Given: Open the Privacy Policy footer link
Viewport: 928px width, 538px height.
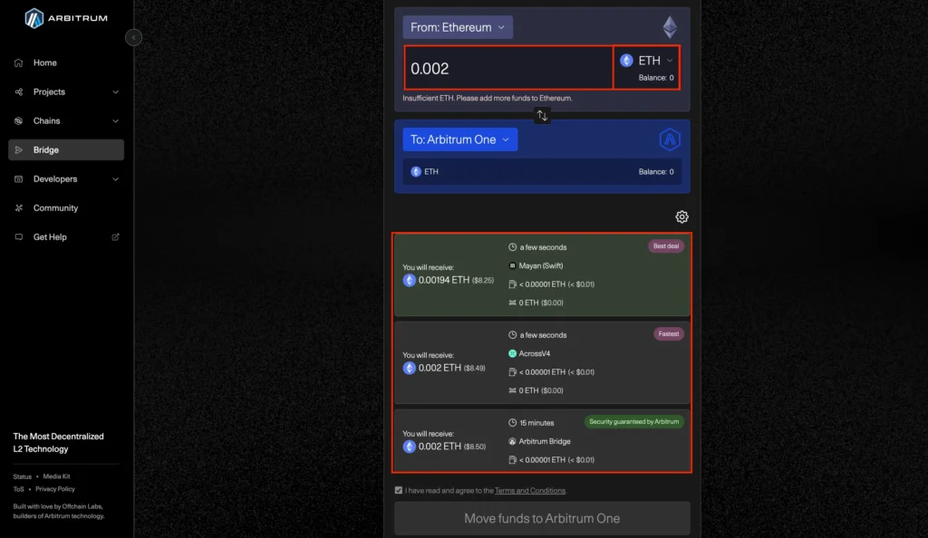Looking at the screenshot, I should pyautogui.click(x=55, y=489).
